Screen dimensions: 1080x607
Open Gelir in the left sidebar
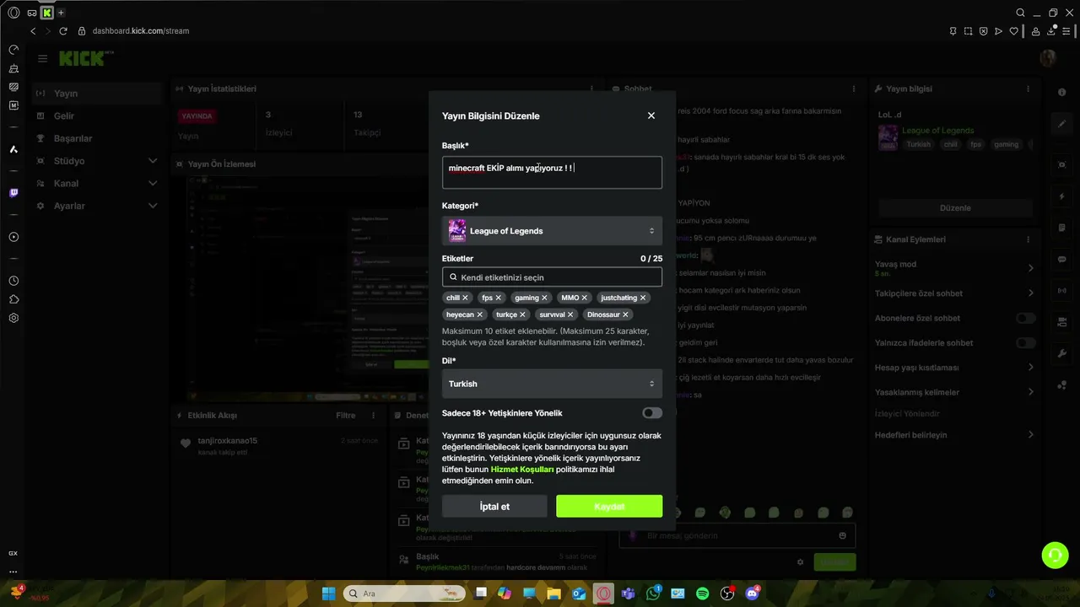click(x=97, y=116)
